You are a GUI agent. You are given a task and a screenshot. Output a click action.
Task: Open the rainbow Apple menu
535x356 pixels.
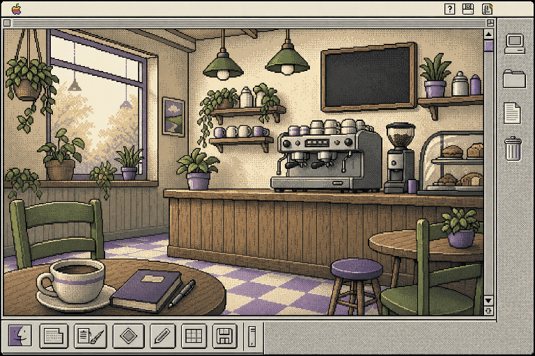tap(17, 9)
